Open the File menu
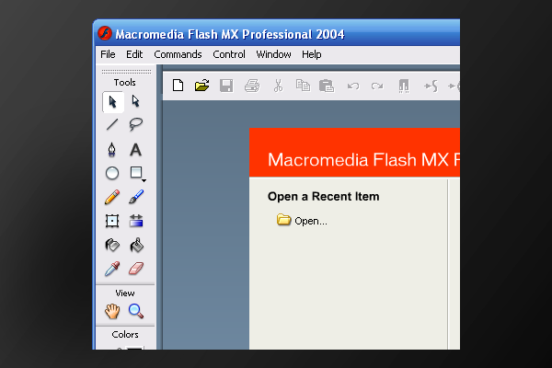This screenshot has width=552, height=368. tap(108, 54)
